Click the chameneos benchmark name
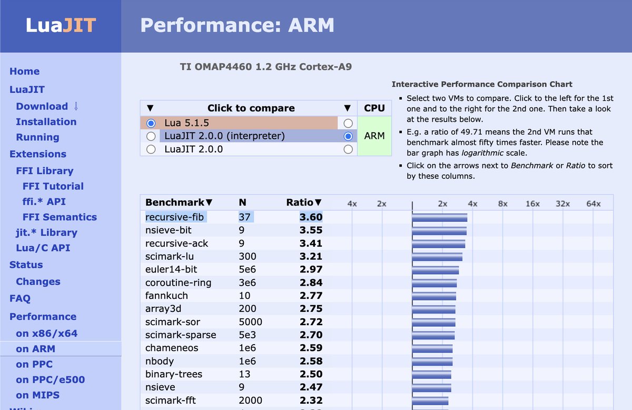632x410 pixels. pos(171,348)
